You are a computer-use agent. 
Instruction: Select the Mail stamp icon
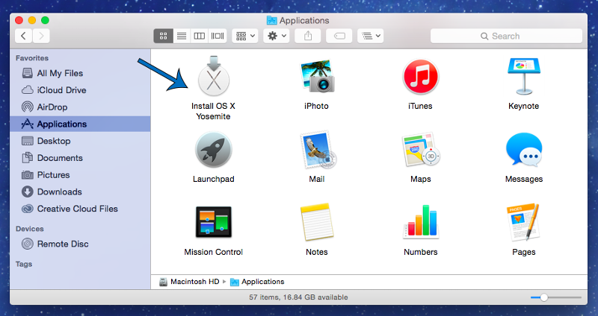point(318,150)
